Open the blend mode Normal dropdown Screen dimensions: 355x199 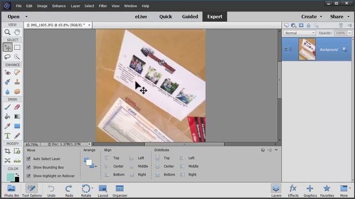pyautogui.click(x=300, y=33)
